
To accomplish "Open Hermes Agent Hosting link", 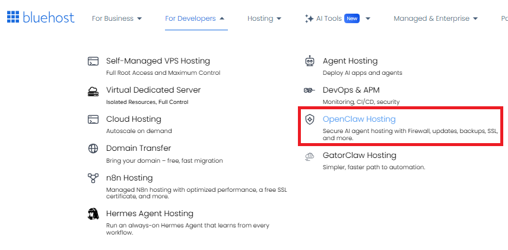I will tap(150, 214).
